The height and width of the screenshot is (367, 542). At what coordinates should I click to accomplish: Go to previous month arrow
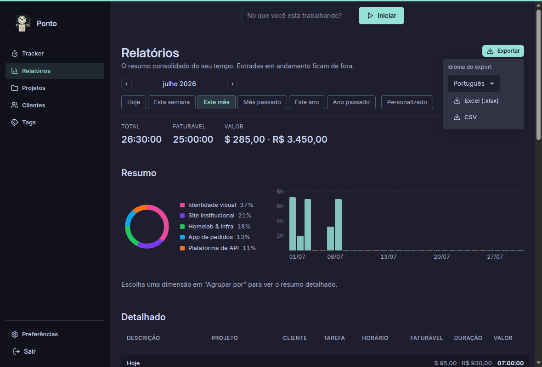(126, 84)
